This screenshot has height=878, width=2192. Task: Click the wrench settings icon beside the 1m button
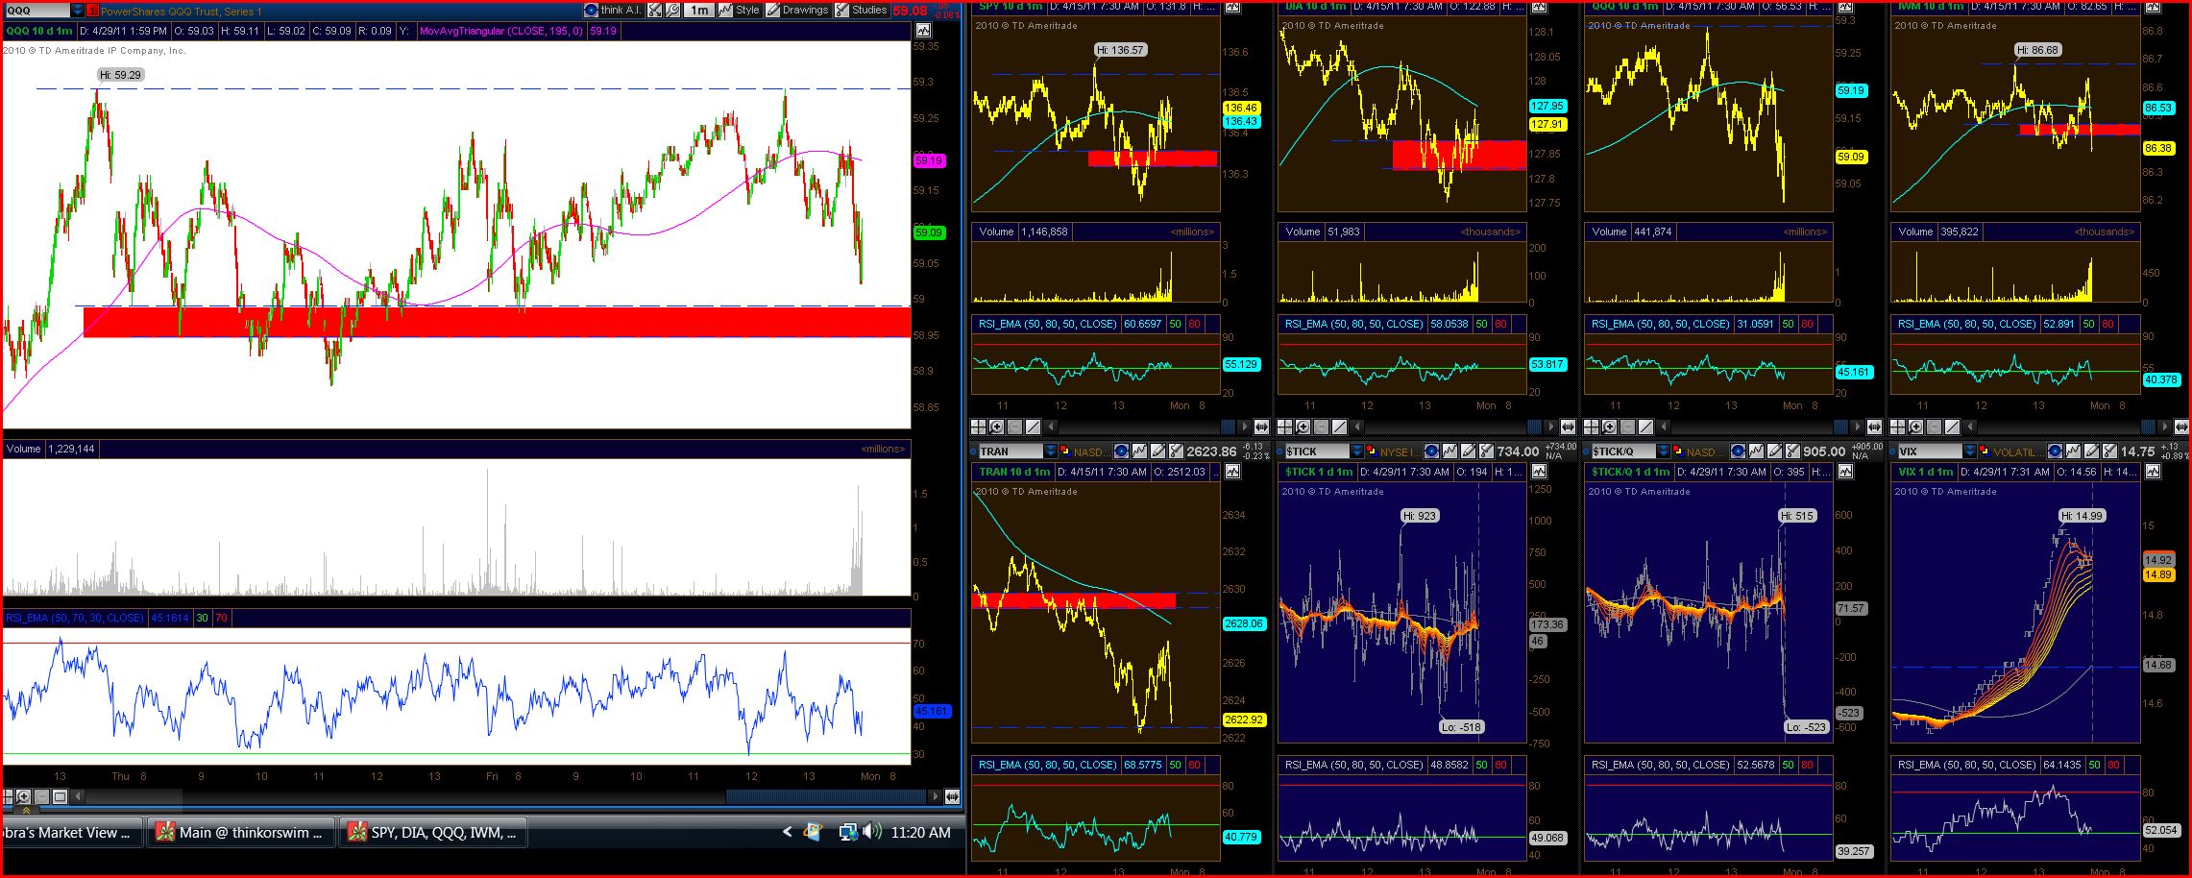point(673,11)
